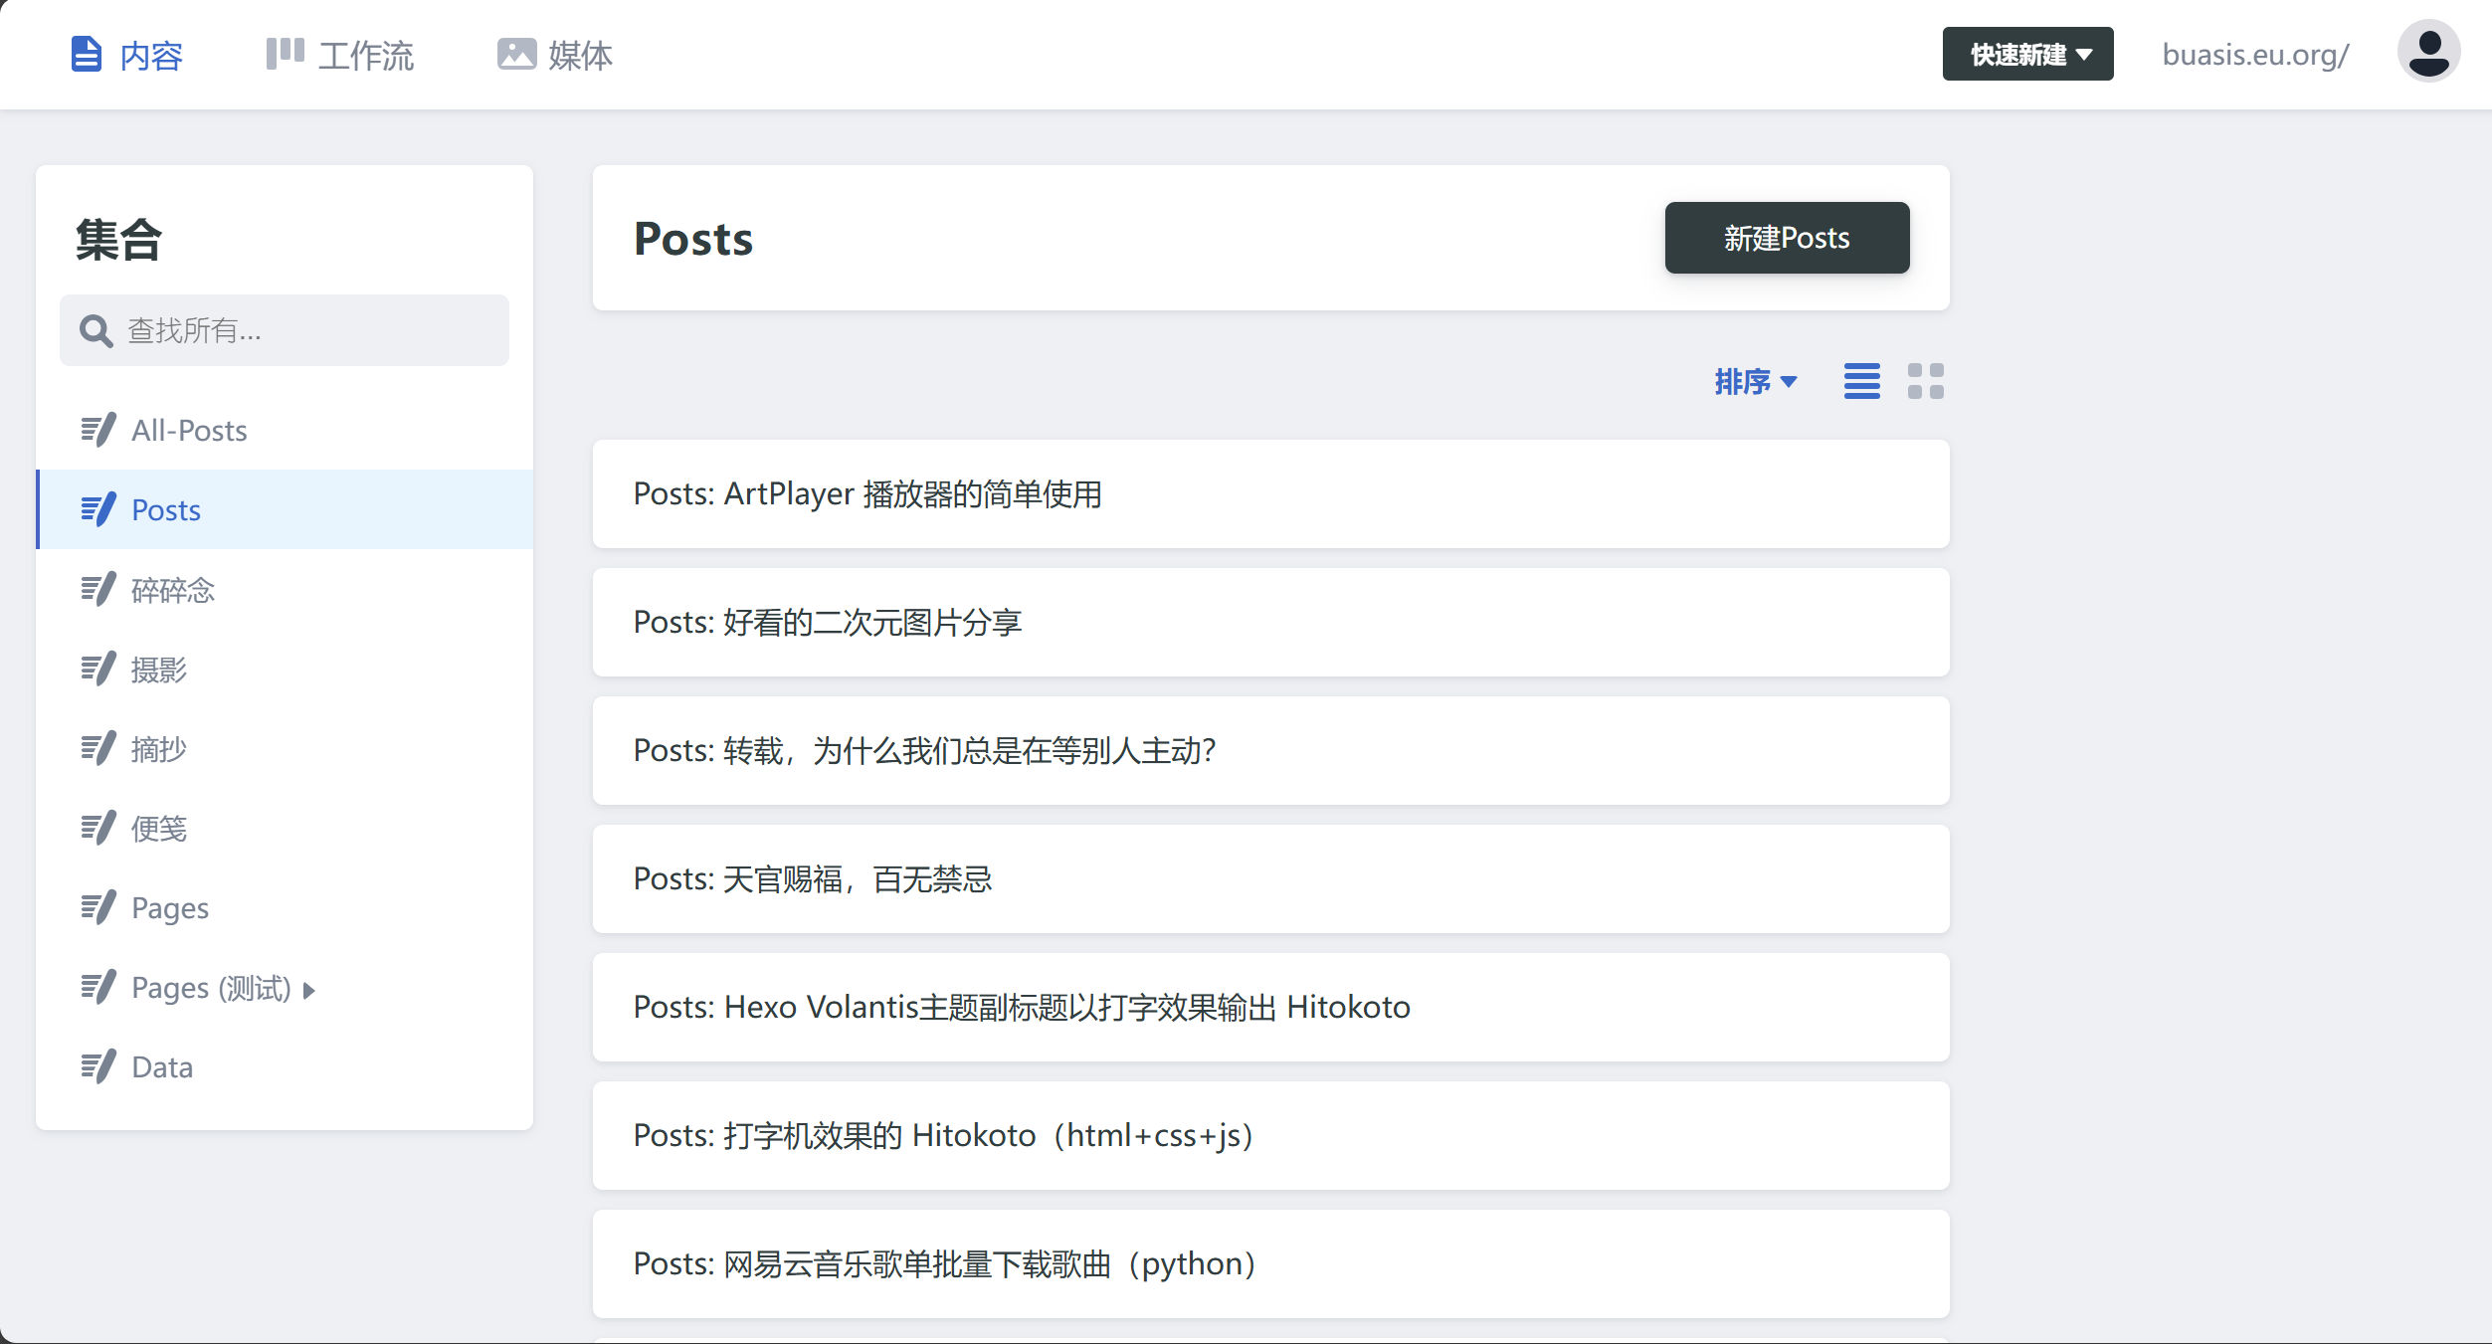Click the All-Posts collection icon
This screenshot has height=1344, width=2492.
coord(97,430)
